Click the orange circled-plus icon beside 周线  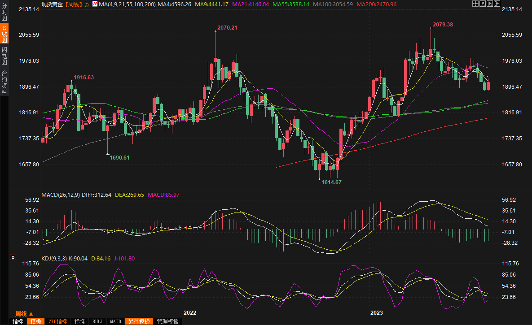click(x=87, y=4)
